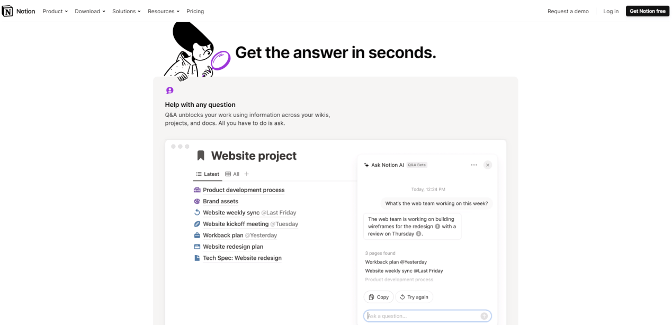Click the Website project bookmark icon

(201, 156)
